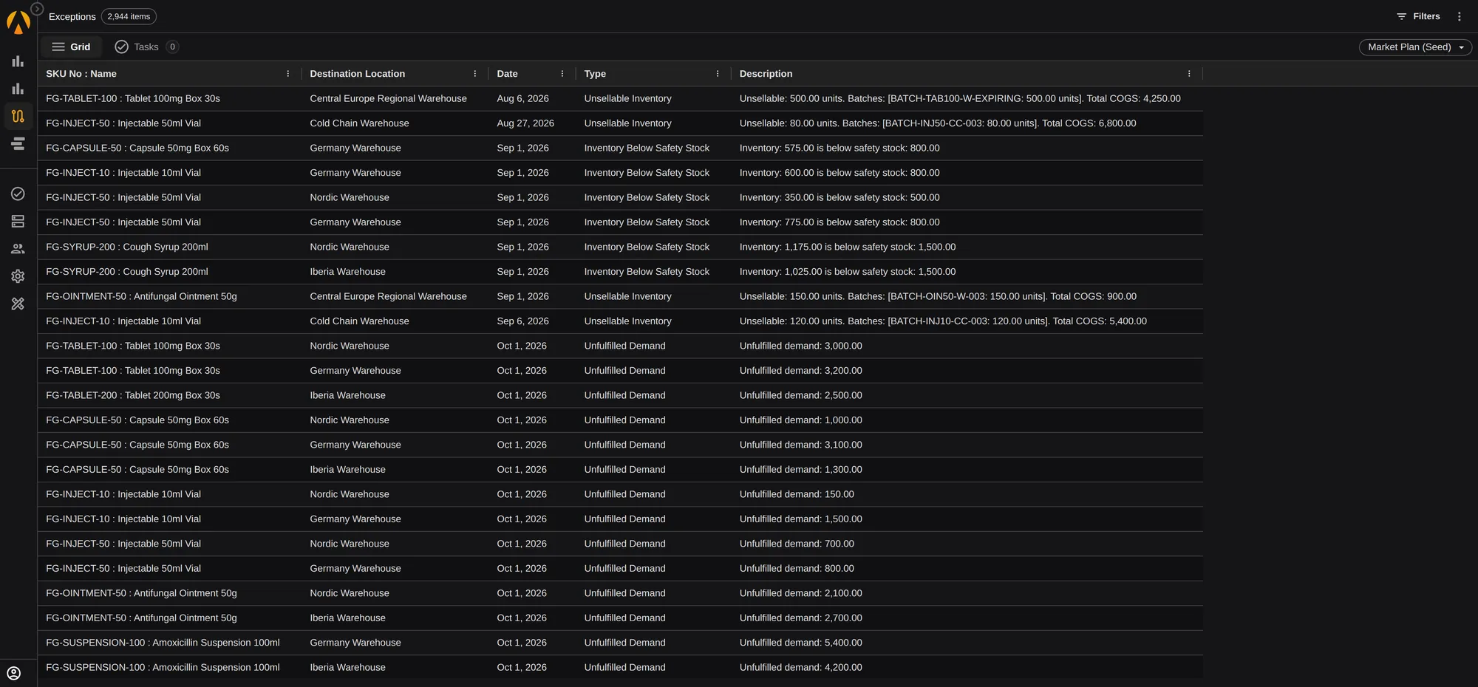
Task: Open the Destination Location column menu
Action: (x=475, y=74)
